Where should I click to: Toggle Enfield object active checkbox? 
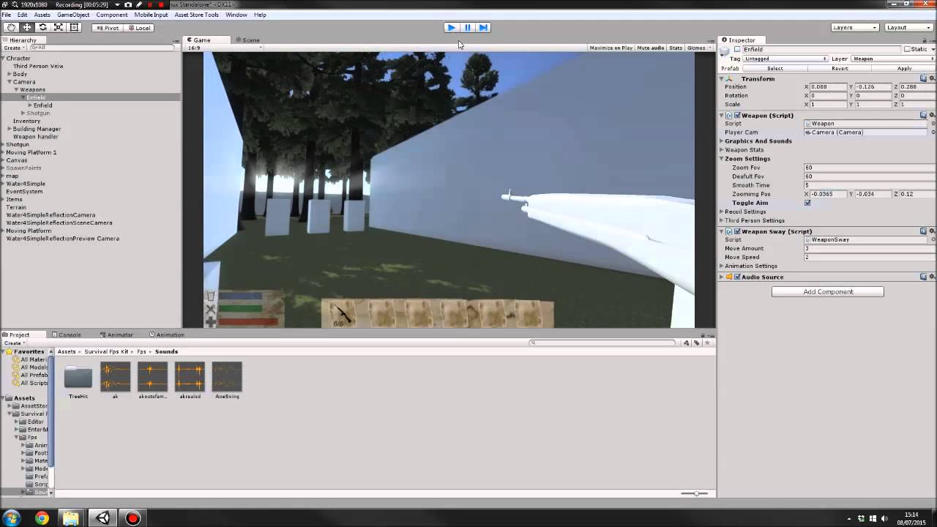(737, 49)
